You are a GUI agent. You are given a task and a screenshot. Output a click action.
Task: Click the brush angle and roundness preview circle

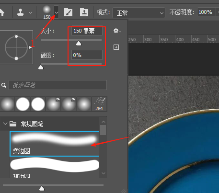pyautogui.click(x=16, y=47)
